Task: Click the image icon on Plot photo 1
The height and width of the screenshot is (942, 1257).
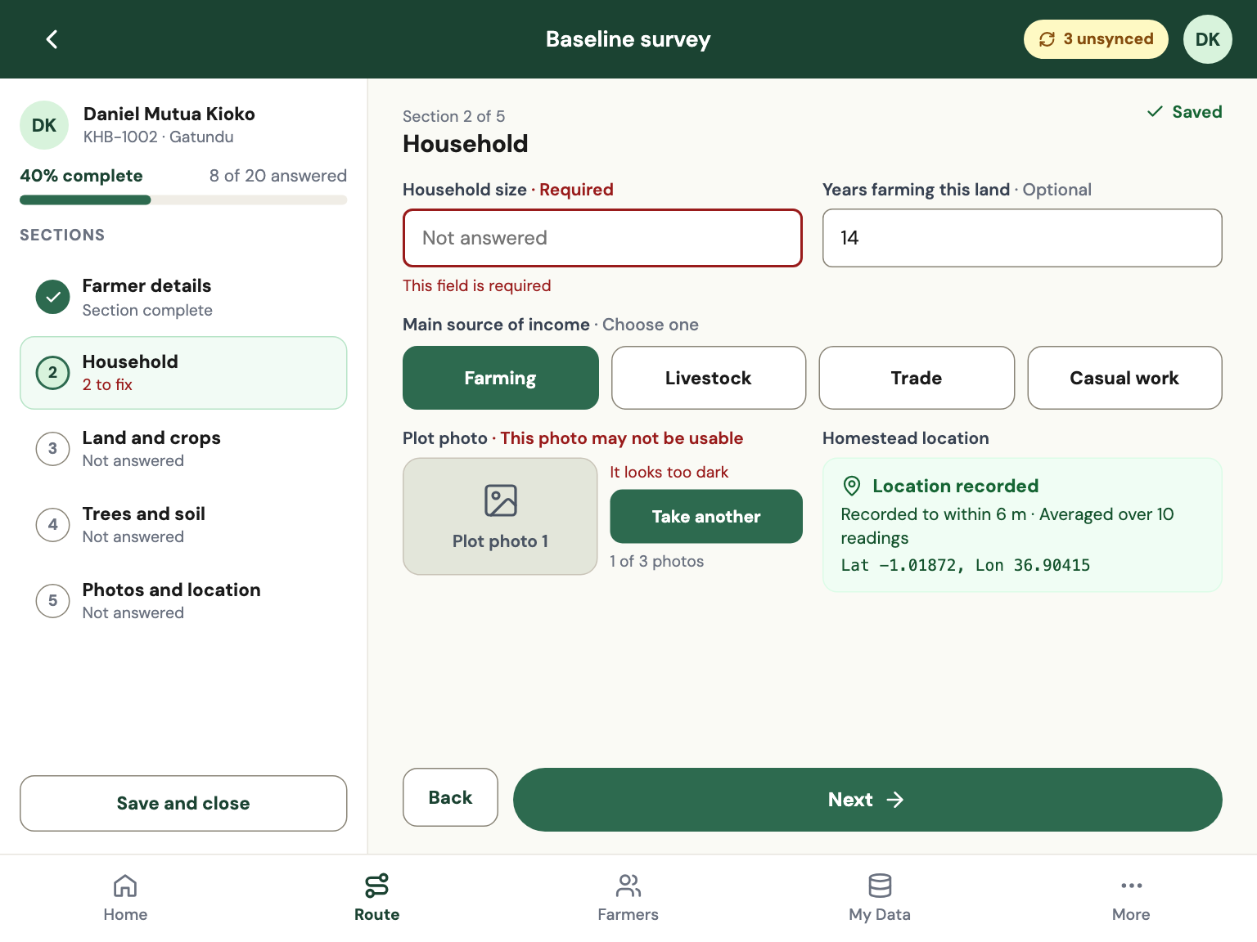Action: [500, 500]
